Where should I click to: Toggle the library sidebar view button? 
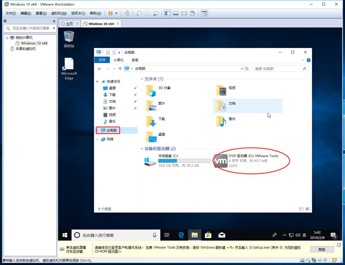click(x=167, y=13)
